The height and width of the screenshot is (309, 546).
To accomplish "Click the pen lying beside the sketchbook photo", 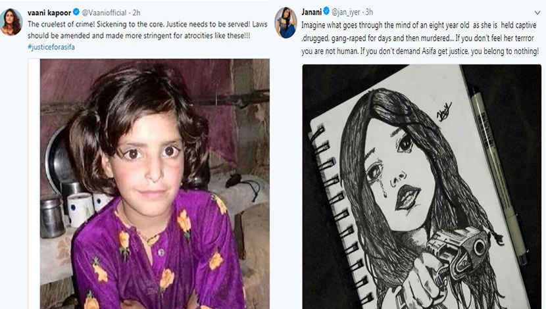I will coord(498,174).
